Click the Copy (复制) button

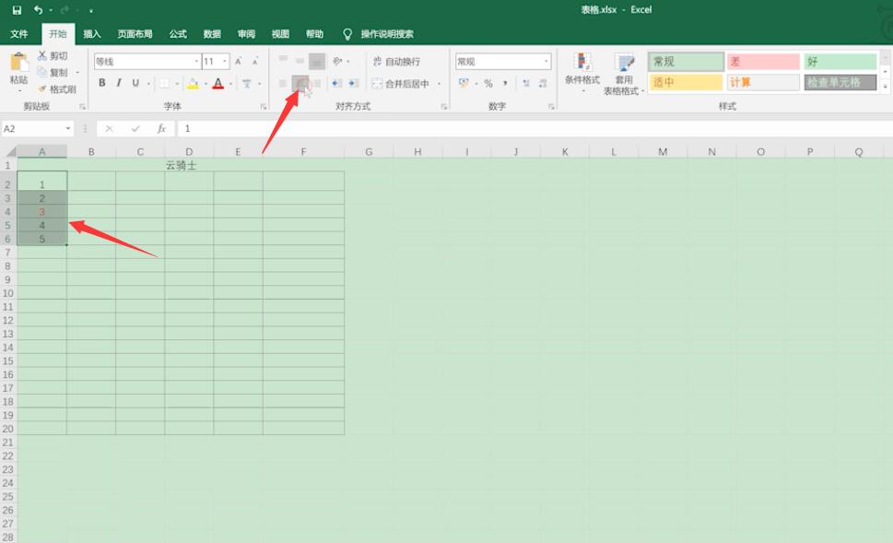(53, 72)
